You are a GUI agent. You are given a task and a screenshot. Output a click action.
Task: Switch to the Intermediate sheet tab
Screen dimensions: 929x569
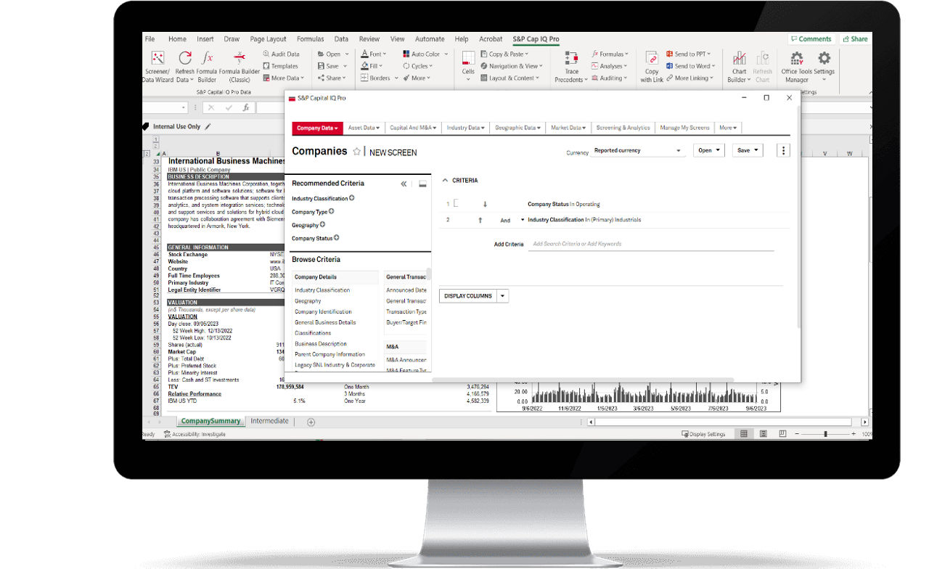pos(269,421)
